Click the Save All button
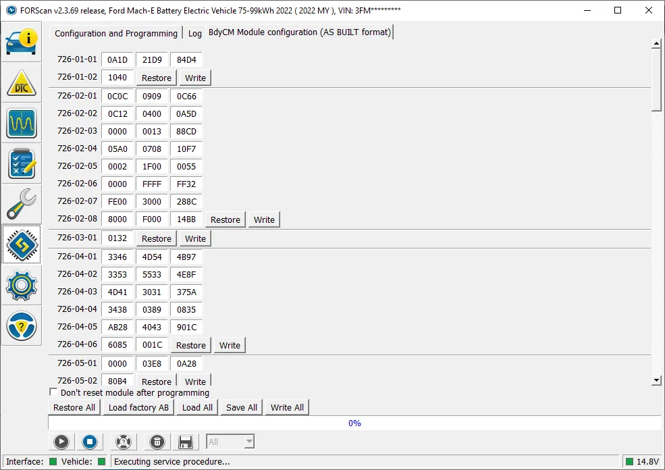The image size is (665, 470). point(242,408)
